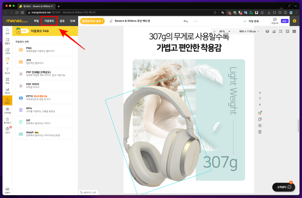Open the 동영상/모션 설정 settings button
The width and height of the screenshot is (302, 198).
(92, 21)
